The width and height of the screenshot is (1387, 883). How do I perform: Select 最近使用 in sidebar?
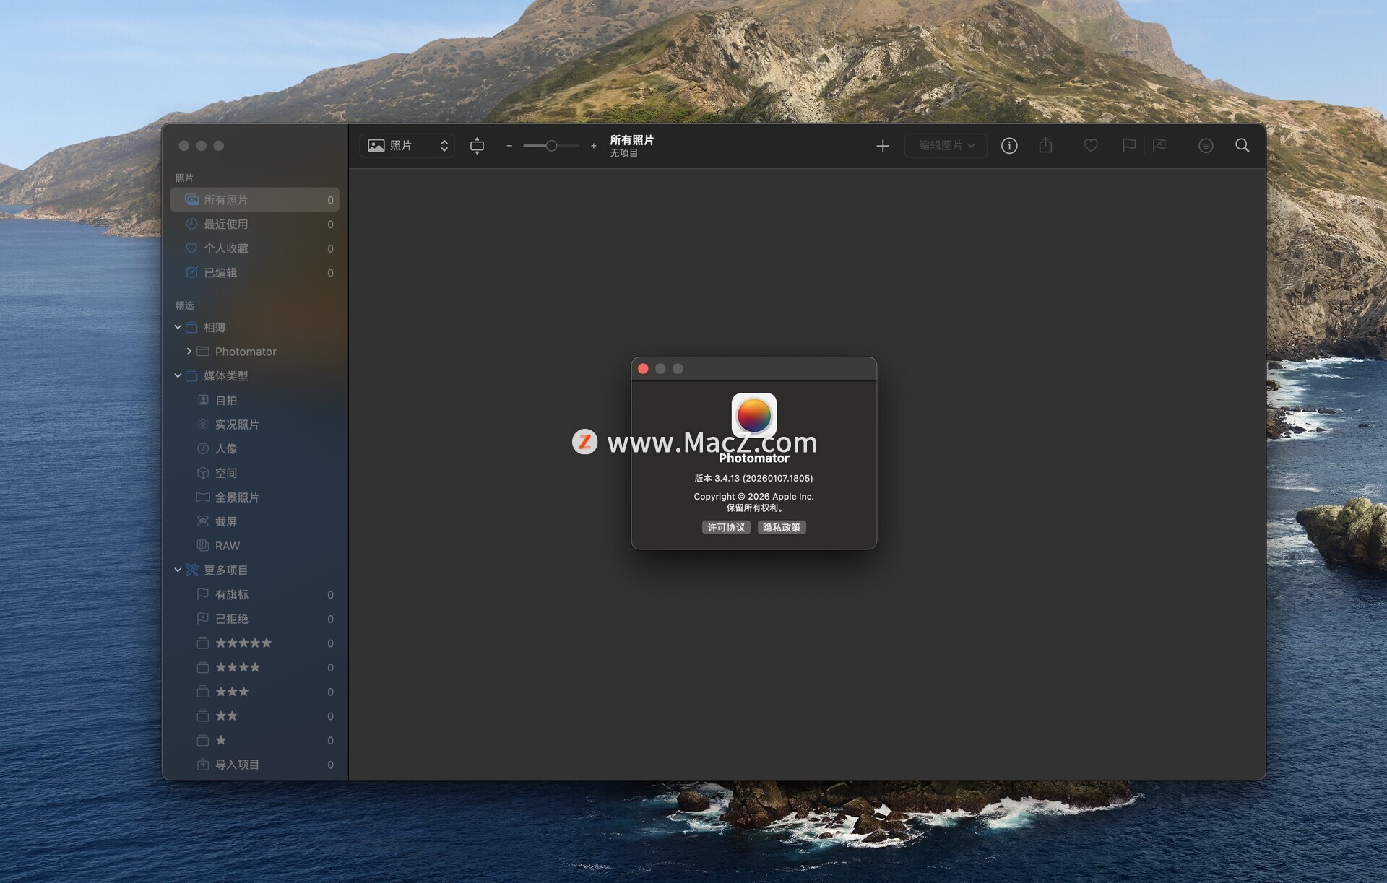pyautogui.click(x=226, y=225)
